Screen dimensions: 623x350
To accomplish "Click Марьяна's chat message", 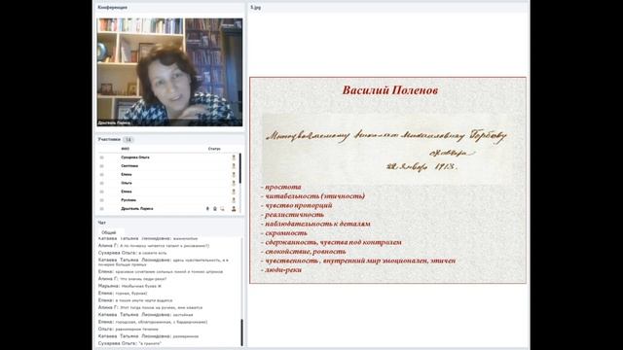I will 129,286.
